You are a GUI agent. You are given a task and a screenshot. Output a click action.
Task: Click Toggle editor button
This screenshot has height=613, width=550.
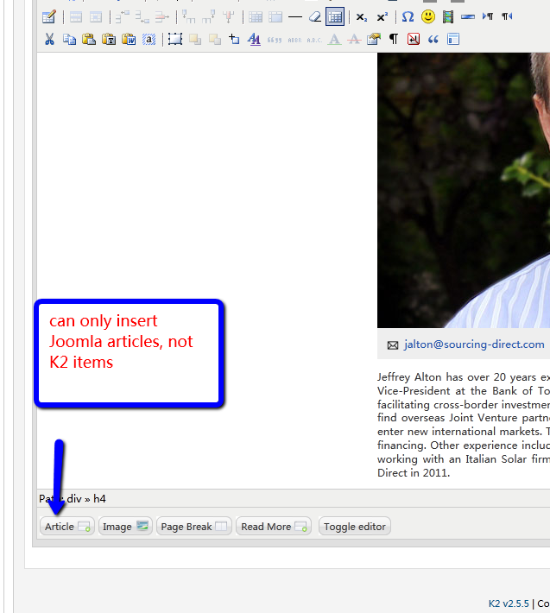(355, 526)
